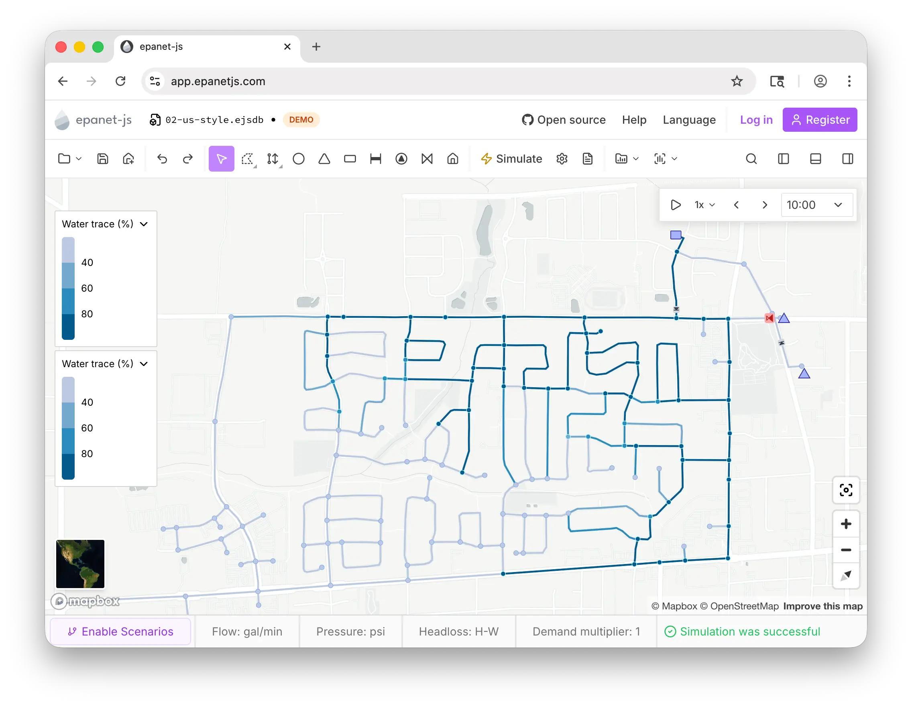Toggle the bottom panel

[x=816, y=159]
